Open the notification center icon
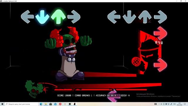 pos(185,104)
